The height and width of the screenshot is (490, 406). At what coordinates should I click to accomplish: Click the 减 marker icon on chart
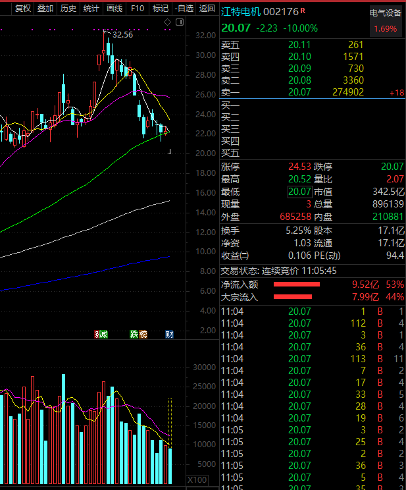tap(104, 335)
